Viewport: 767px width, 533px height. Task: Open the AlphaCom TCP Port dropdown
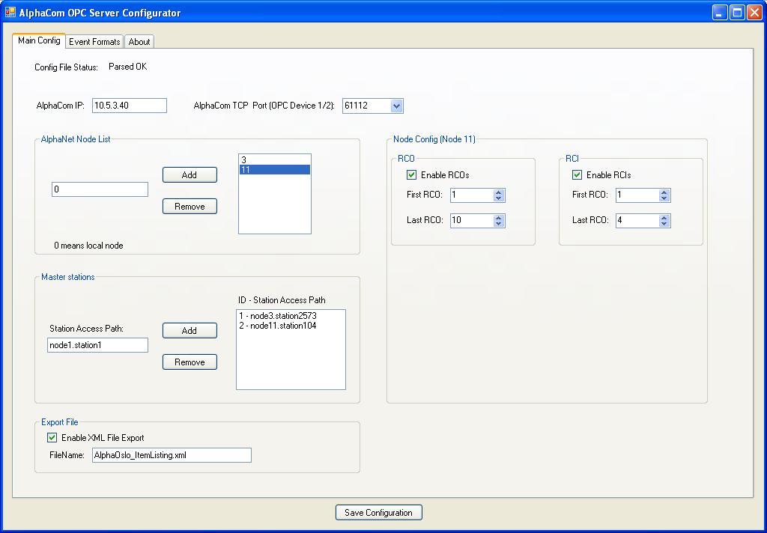tap(396, 106)
